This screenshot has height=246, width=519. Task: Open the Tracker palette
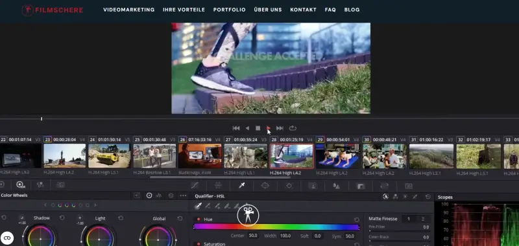point(289,186)
